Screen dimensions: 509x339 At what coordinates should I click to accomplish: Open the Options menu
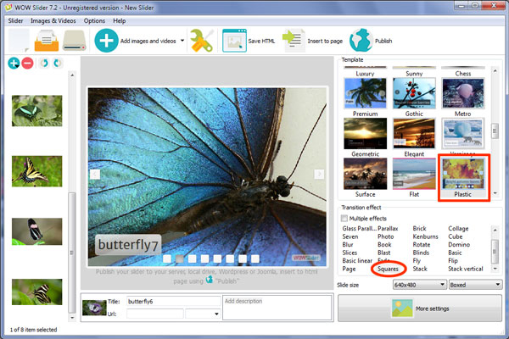point(94,20)
